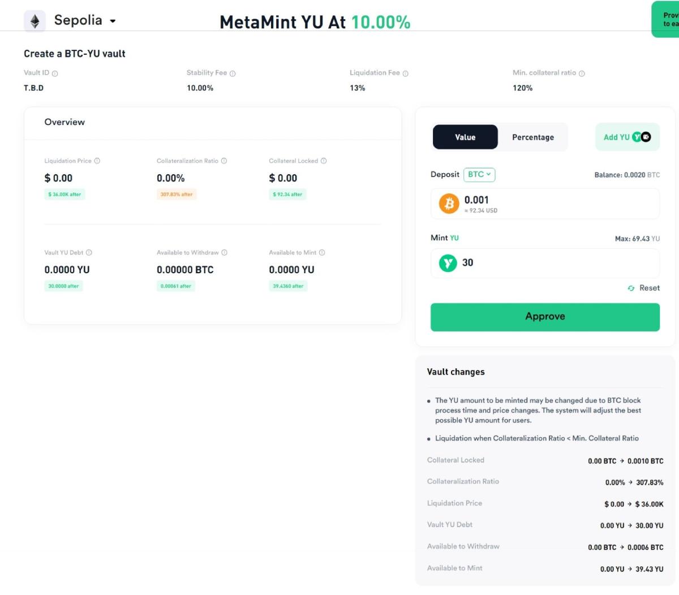Expand the BTC deposit asset dropdown

tap(479, 175)
